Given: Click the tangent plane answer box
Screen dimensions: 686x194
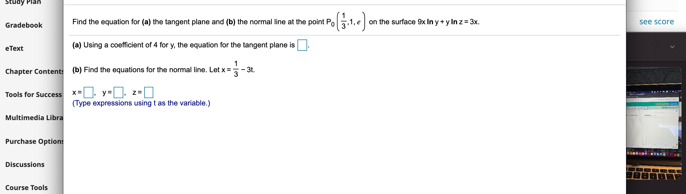Looking at the screenshot, I should pos(302,45).
